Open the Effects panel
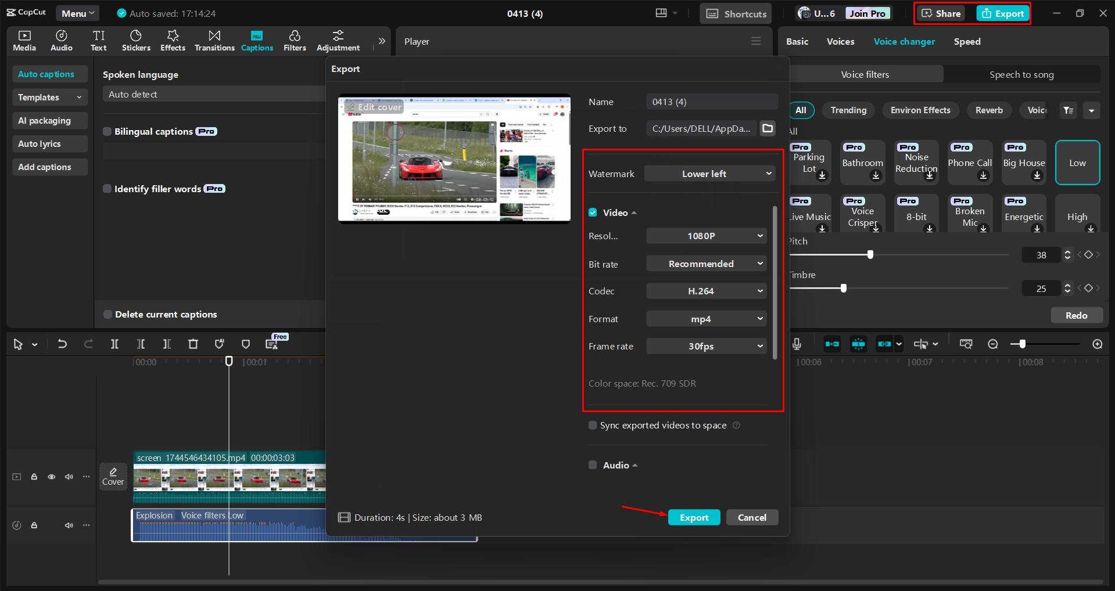Screen dimensions: 1115x591 [x=173, y=40]
